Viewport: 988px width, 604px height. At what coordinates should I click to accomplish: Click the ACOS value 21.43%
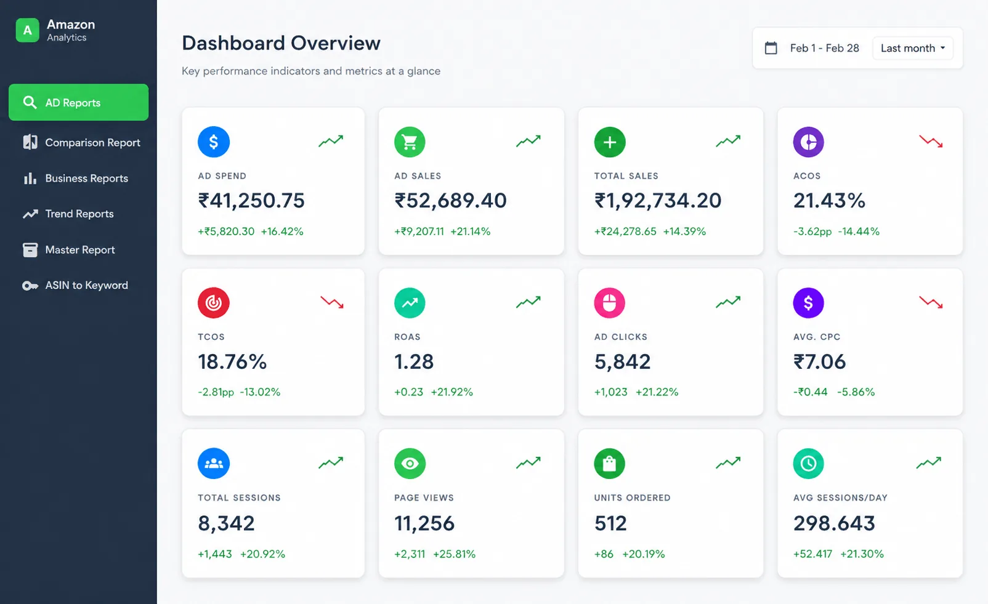coord(830,201)
